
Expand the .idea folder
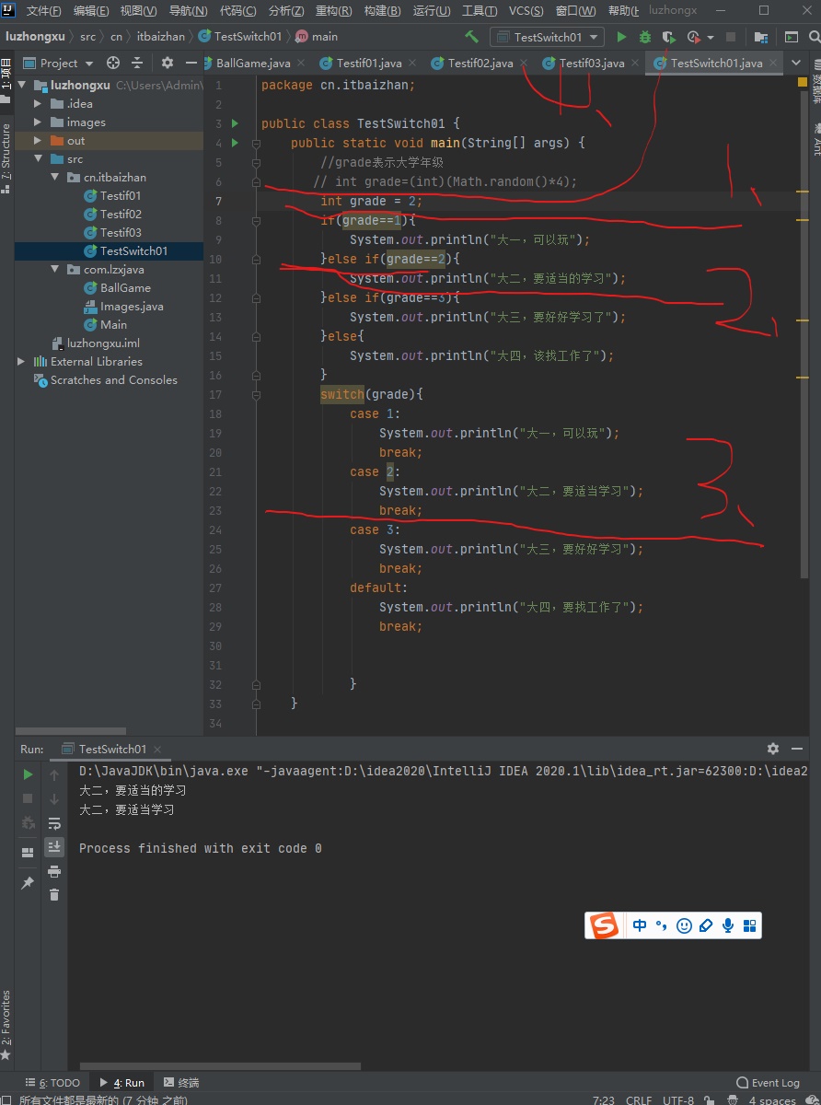coord(38,104)
